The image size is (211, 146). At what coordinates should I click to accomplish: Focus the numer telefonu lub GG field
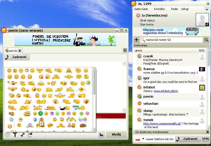click(160, 139)
